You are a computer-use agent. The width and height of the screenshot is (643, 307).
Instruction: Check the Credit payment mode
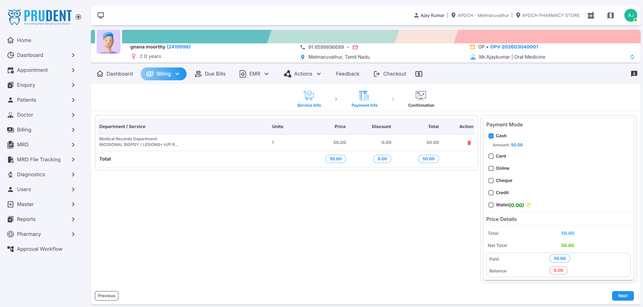point(491,193)
